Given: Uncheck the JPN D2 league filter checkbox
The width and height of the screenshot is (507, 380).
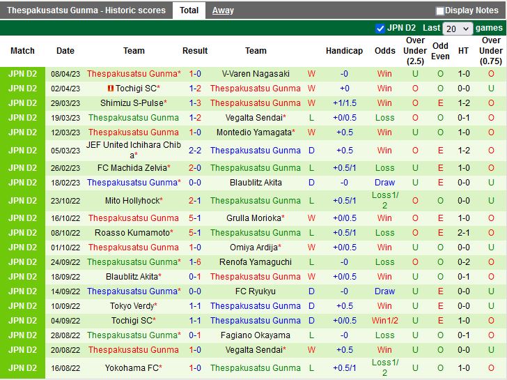Looking at the screenshot, I should pyautogui.click(x=380, y=29).
